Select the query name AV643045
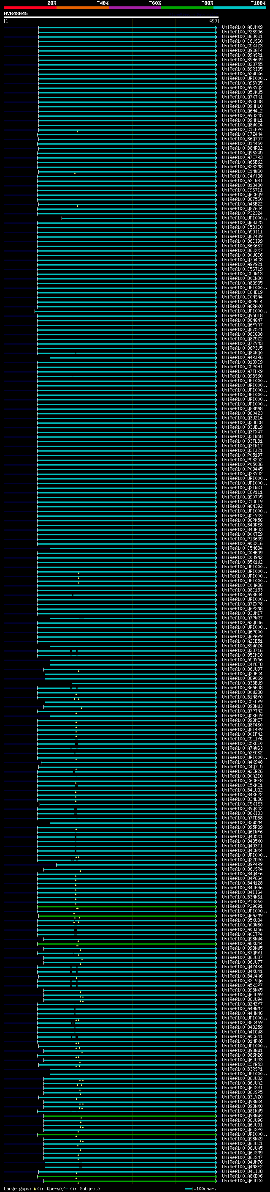The width and height of the screenshot is (270, 1192). tap(16, 14)
